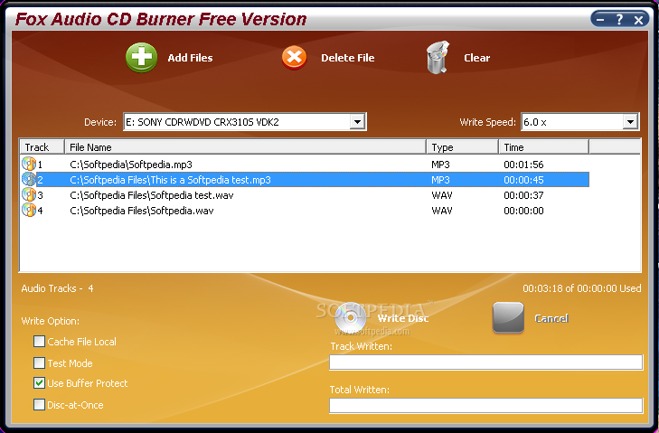
Task: Click the 00:03:18 of 00:00:00 Used text
Action: (582, 288)
